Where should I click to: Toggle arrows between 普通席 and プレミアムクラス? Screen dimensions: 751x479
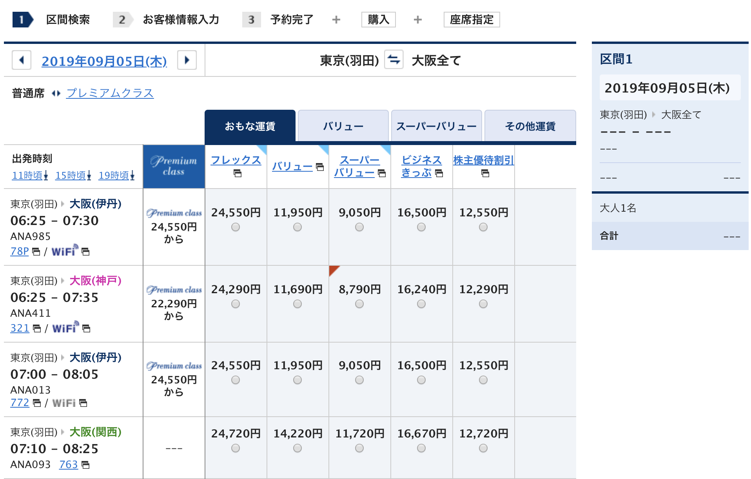(x=56, y=93)
